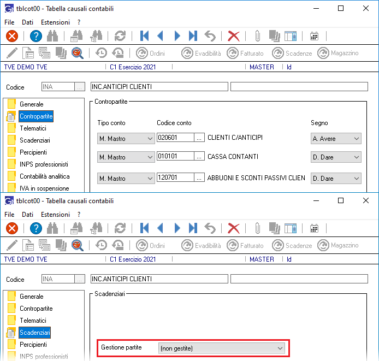Select Generale in top window tree
The image size is (379, 361).
click(x=32, y=104)
